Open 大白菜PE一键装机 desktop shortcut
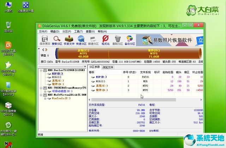 8,129
